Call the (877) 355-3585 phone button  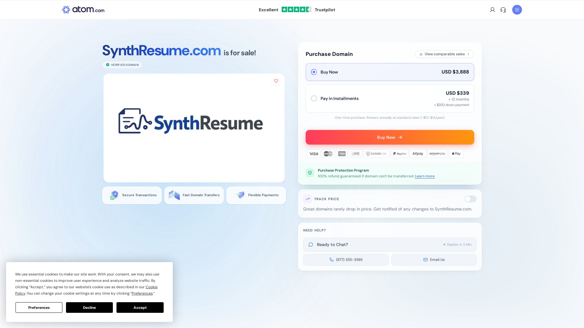pos(346,260)
